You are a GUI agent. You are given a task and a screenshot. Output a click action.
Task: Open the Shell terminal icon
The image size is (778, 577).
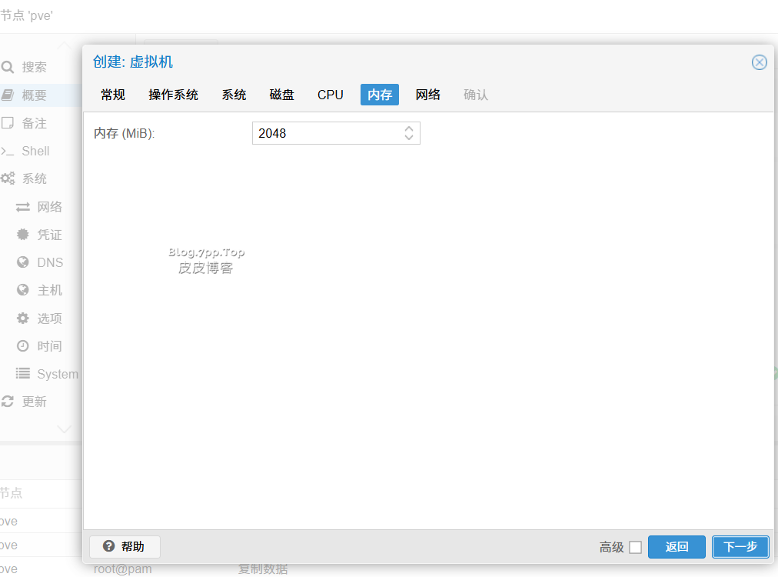tap(7, 151)
